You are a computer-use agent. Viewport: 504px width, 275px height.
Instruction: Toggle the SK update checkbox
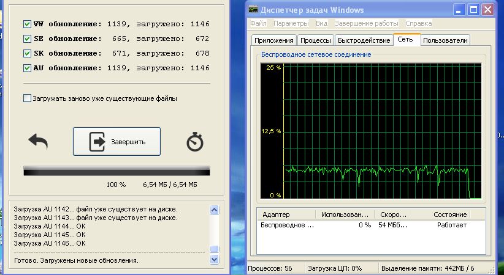tap(27, 53)
